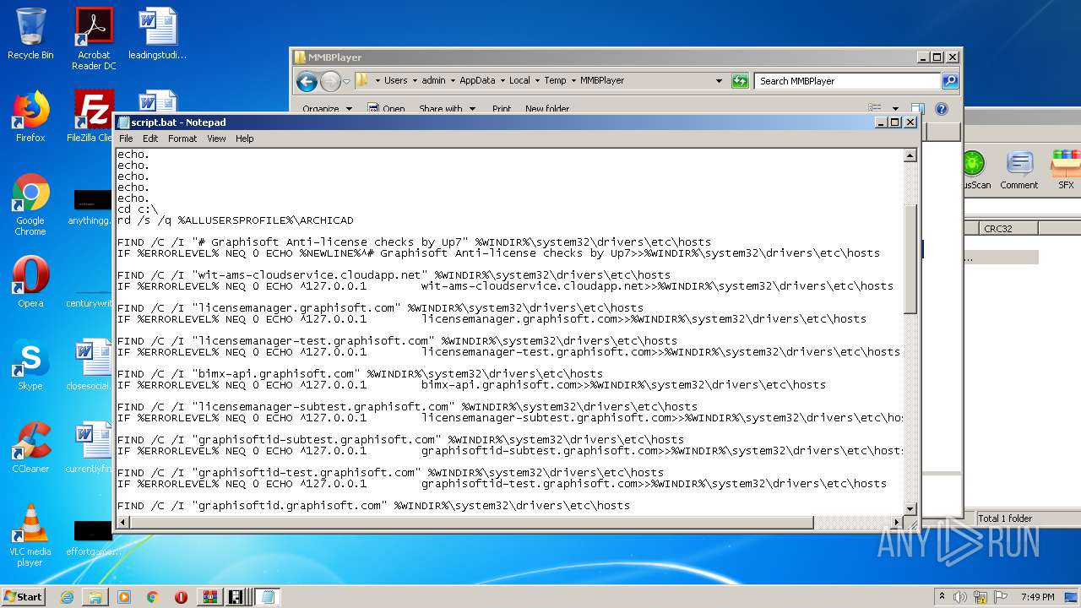
Task: Switch to WinRAR taskbar button
Action: pyautogui.click(x=209, y=597)
